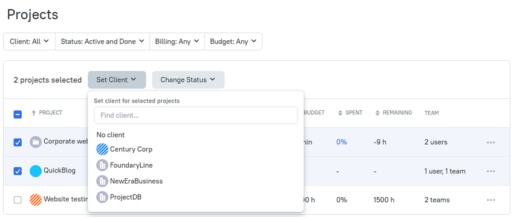Focus the Find client search field
The height and width of the screenshot is (217, 514).
click(196, 115)
